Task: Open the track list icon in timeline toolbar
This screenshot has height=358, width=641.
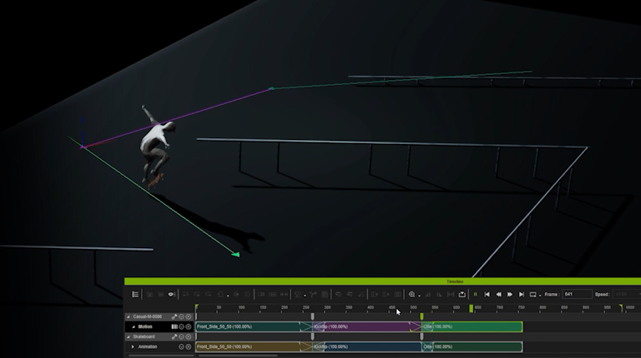Action: 135,294
